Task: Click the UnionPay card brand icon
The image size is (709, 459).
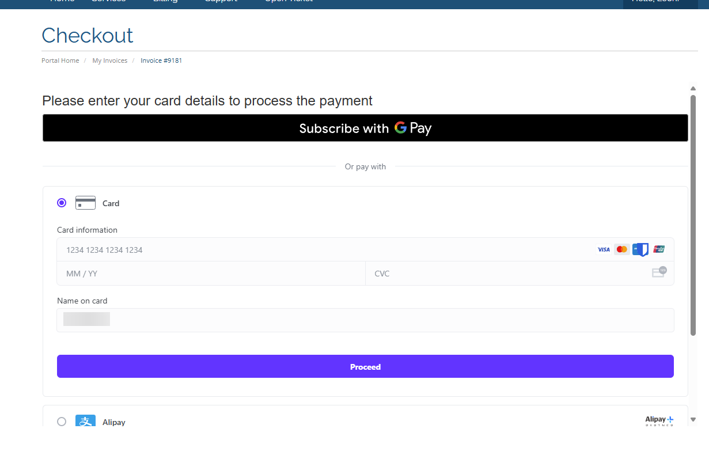Action: 658,249
